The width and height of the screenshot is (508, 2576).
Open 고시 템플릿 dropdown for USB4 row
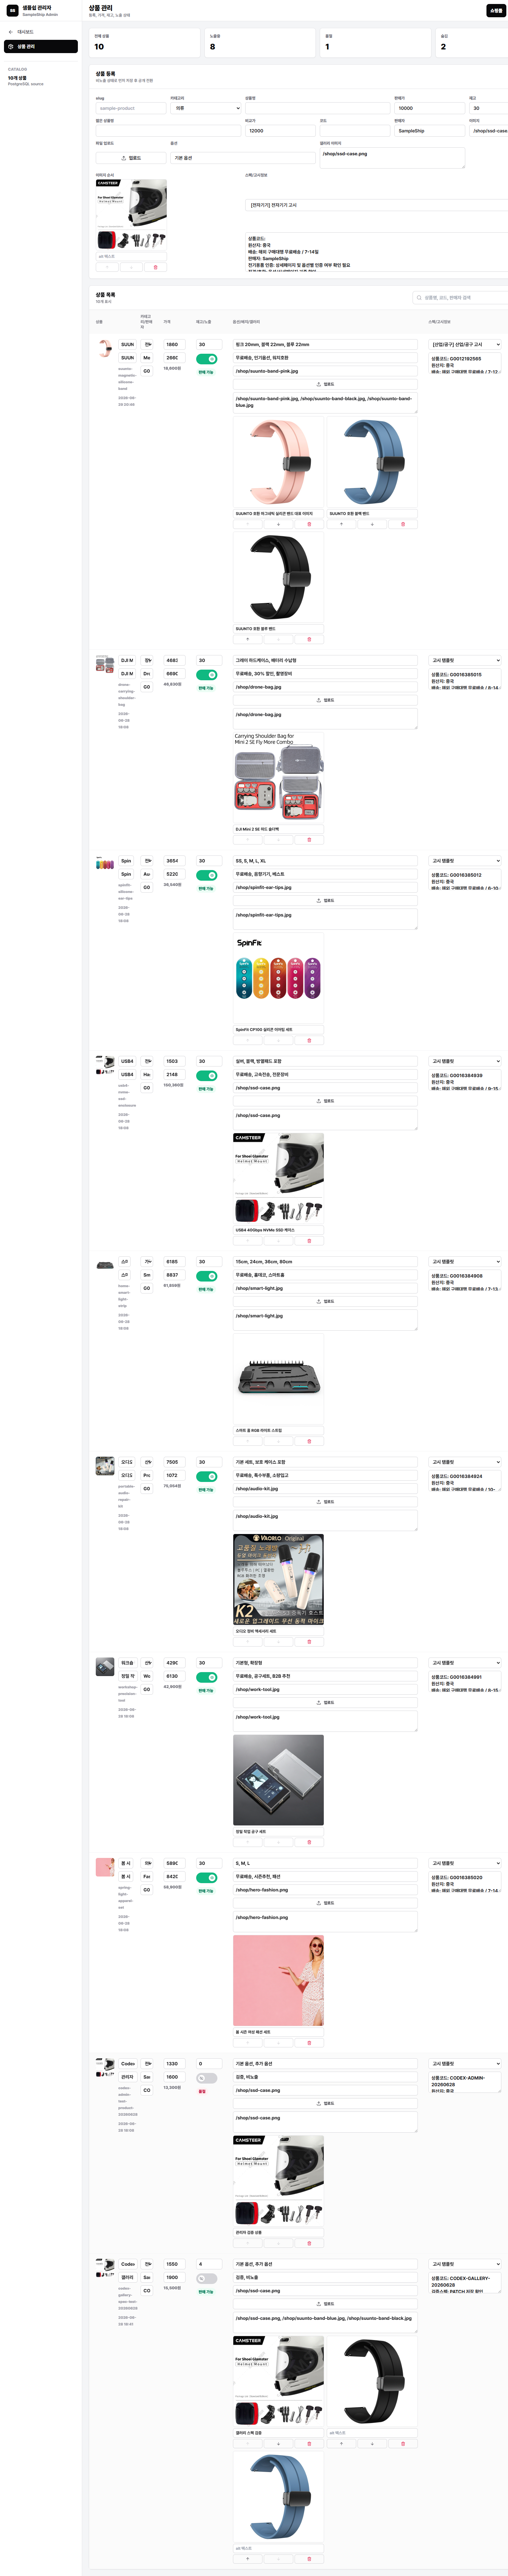[x=465, y=1061]
